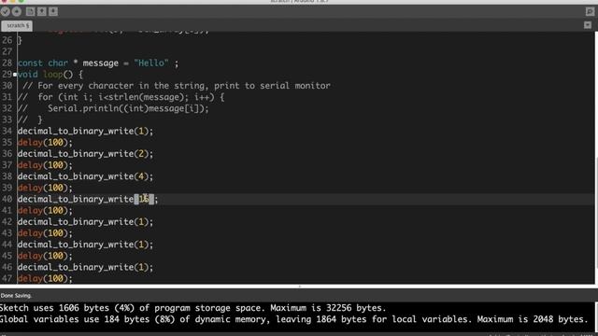Click decimal_to_binary_write(4) on line 38
598x336 pixels.
85,176
